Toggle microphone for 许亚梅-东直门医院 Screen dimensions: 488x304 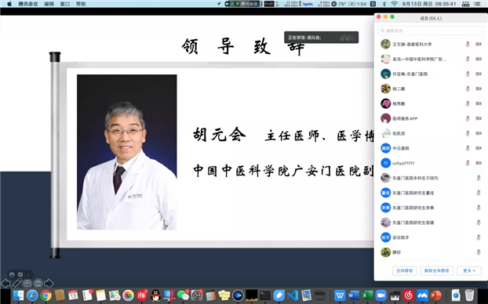[468, 74]
